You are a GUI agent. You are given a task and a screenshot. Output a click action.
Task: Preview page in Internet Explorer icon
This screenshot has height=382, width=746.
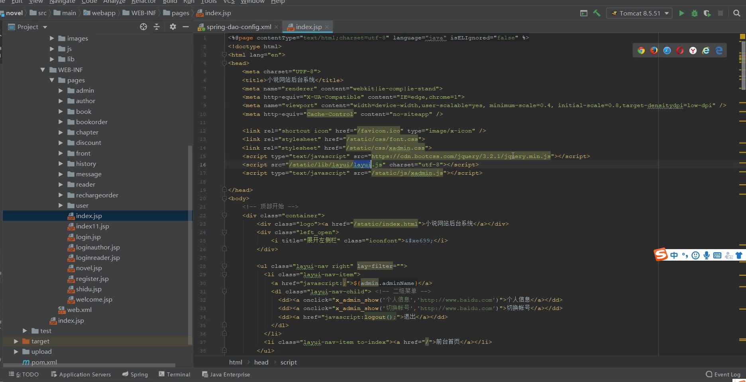point(706,51)
